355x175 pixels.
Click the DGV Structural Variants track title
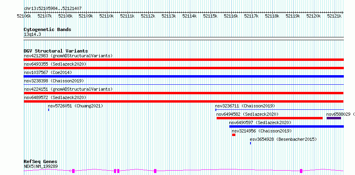click(56, 51)
